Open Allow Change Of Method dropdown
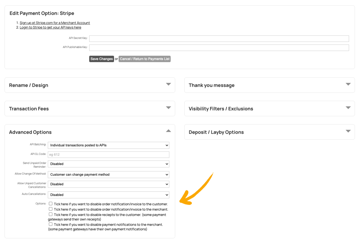Image resolution: width=360 pixels, height=245 pixels. (x=108, y=175)
